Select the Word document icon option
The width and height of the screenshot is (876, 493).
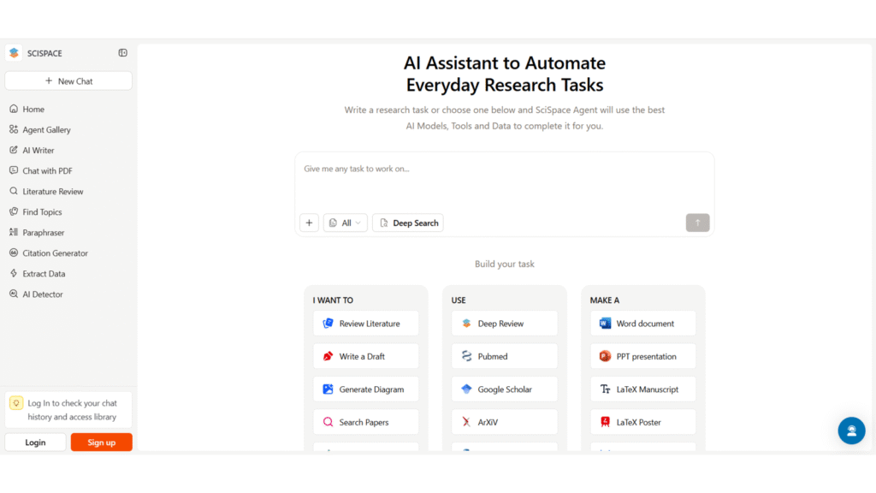click(606, 324)
